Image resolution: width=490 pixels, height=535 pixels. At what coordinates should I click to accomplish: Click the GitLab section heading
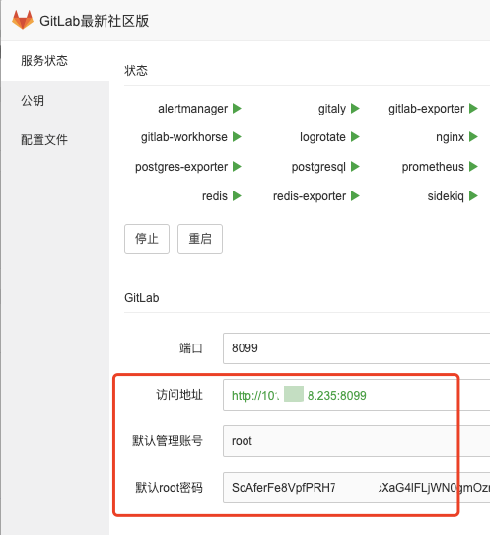tap(142, 298)
